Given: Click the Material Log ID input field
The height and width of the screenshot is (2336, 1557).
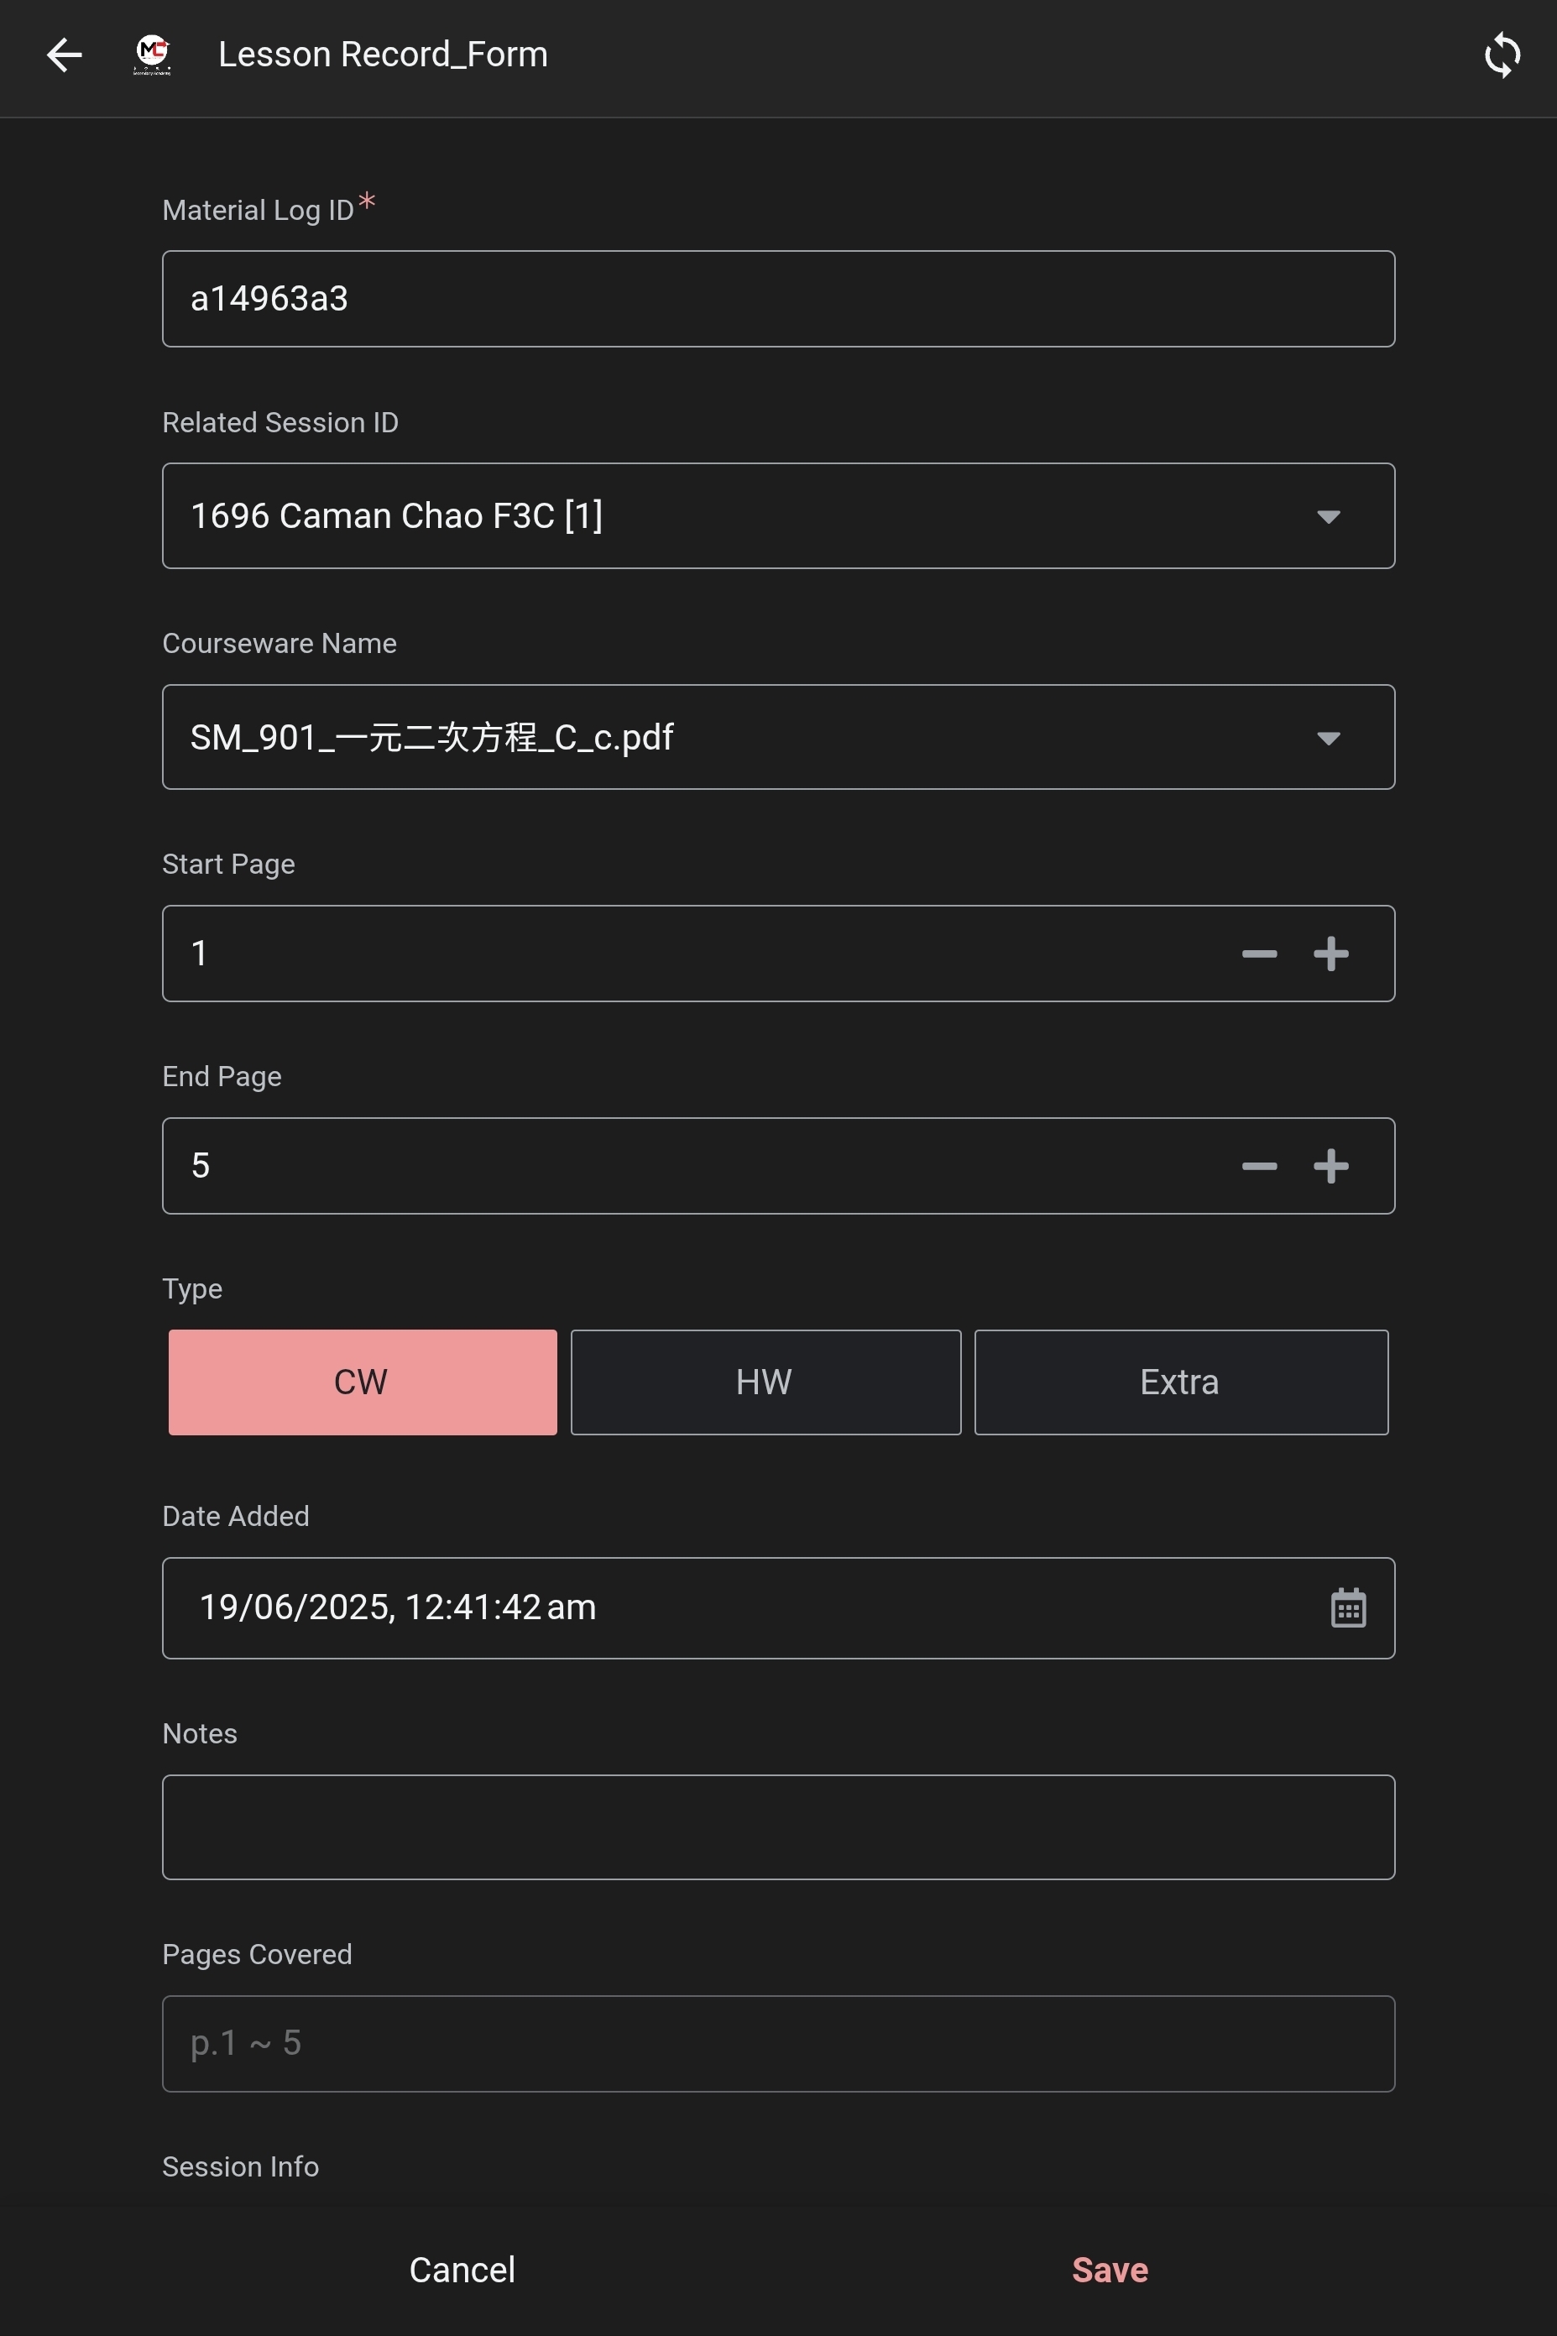Looking at the screenshot, I should pyautogui.click(x=779, y=298).
